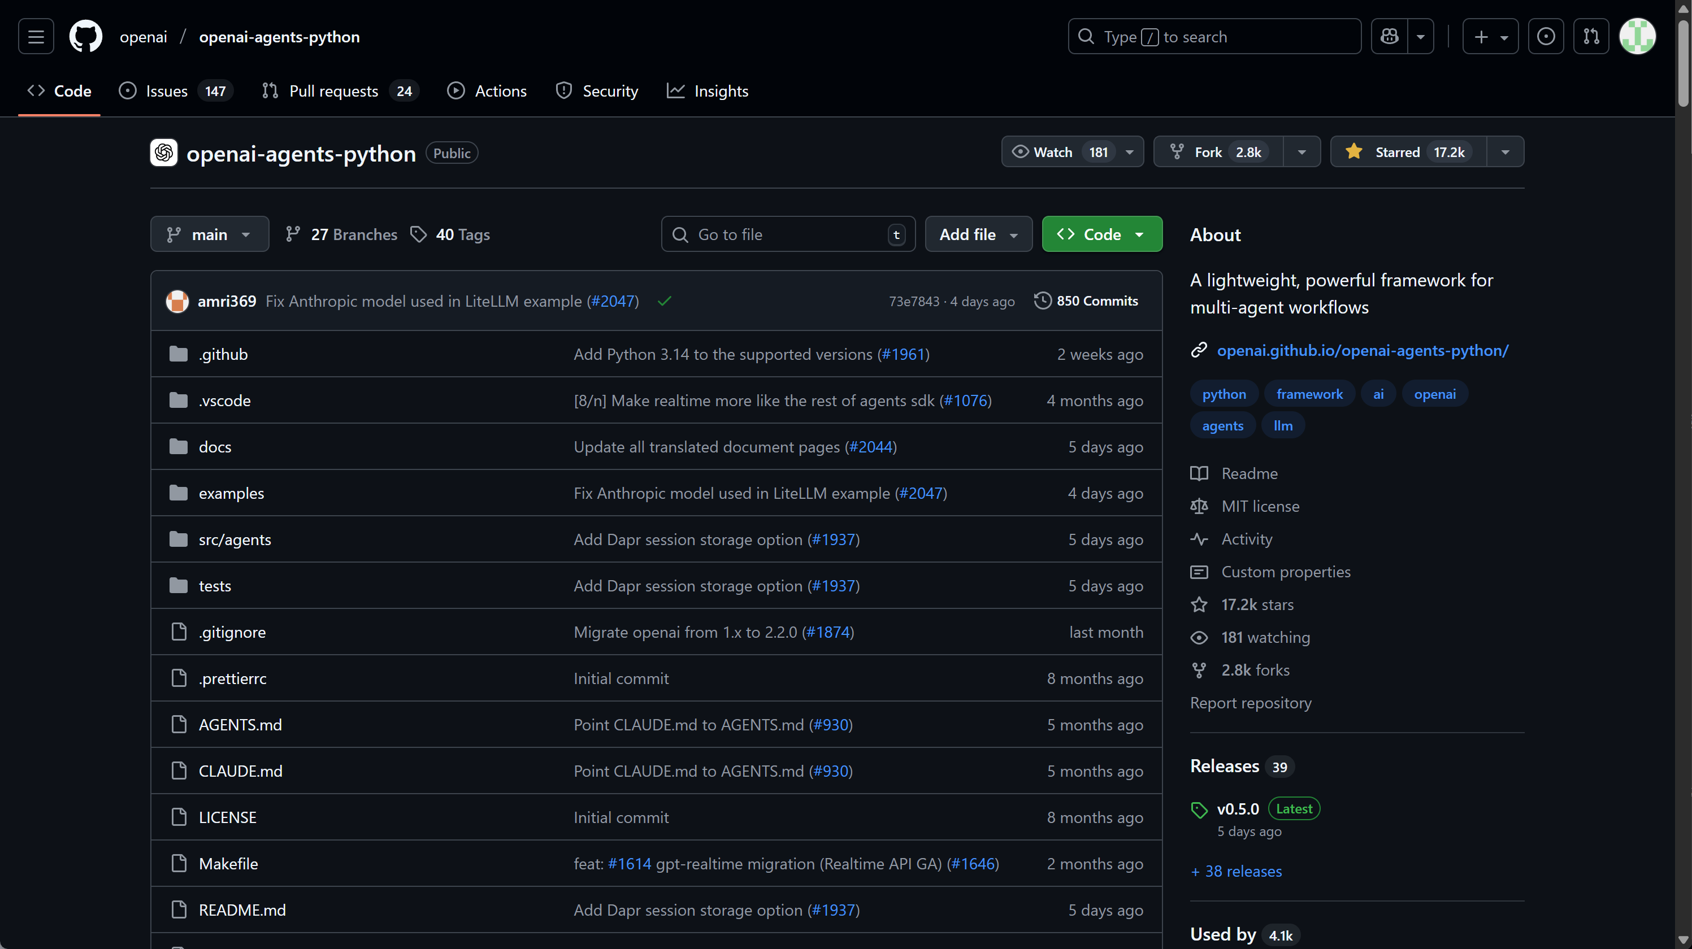
Task: Click the scale icon next to MIT license
Action: tap(1199, 507)
